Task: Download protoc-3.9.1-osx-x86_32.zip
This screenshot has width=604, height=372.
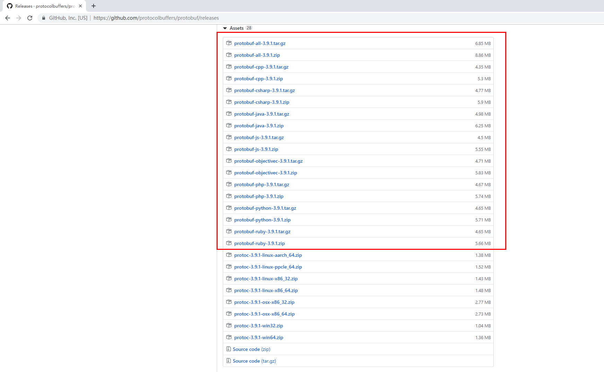Action: coord(264,302)
